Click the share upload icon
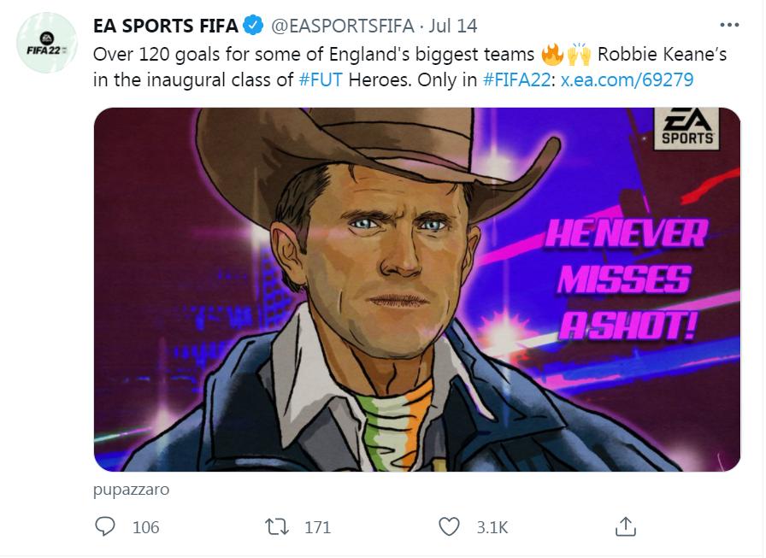 (625, 527)
